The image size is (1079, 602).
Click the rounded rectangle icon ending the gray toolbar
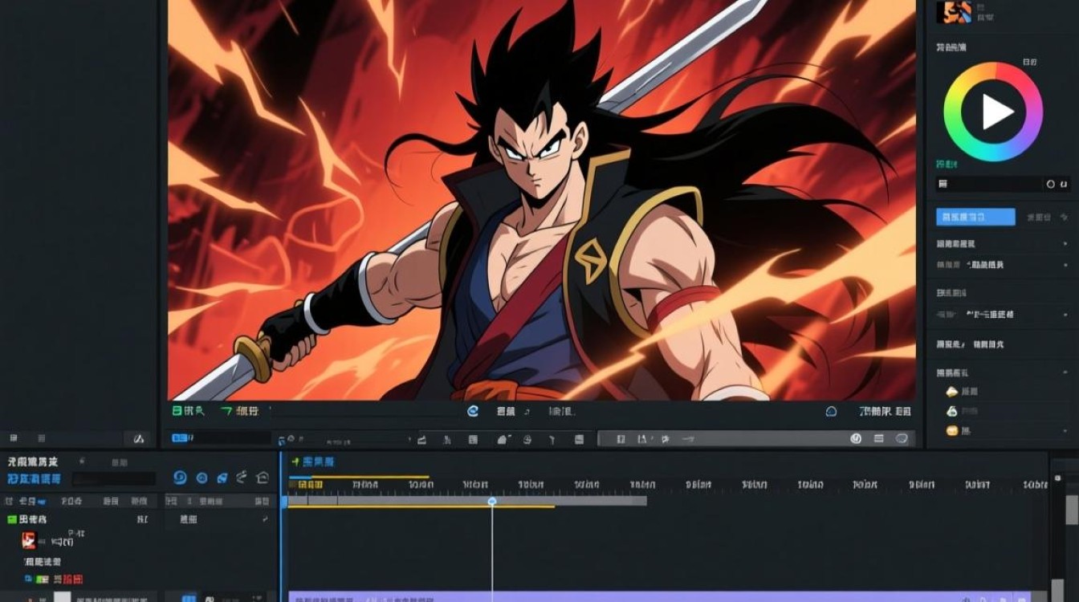point(902,439)
